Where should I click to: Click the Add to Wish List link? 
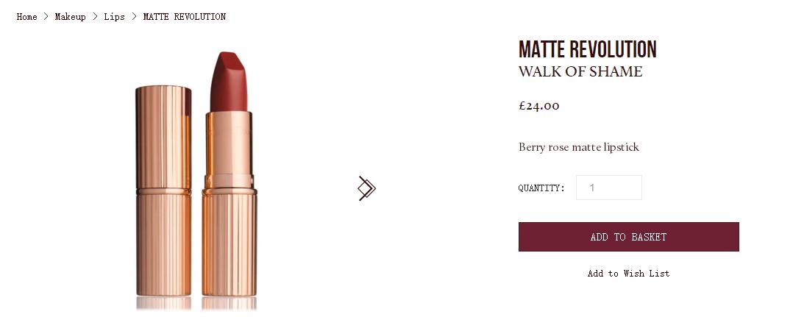[629, 274]
